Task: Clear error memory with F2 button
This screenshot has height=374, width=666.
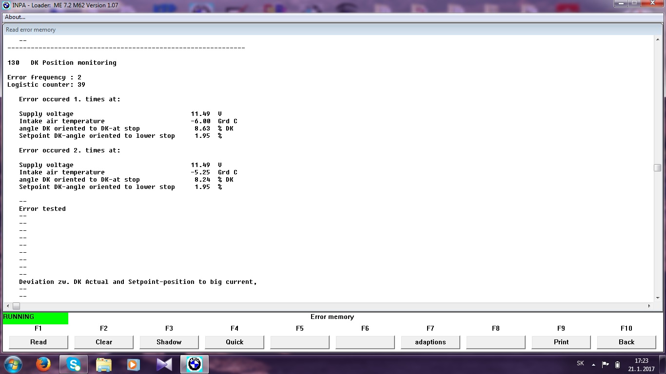Action: click(x=104, y=342)
